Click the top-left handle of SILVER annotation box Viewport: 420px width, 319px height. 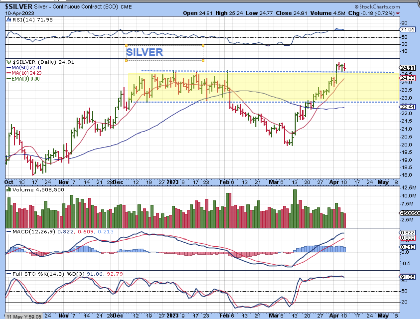click(x=126, y=46)
